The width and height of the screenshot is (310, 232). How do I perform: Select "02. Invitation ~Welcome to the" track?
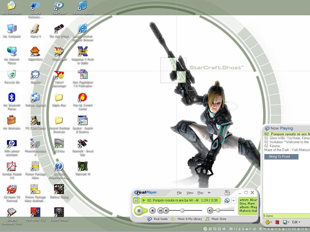coord(287,142)
